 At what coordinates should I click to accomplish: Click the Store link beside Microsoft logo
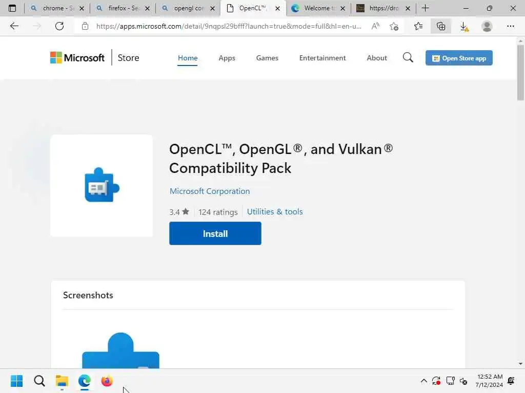(x=128, y=57)
